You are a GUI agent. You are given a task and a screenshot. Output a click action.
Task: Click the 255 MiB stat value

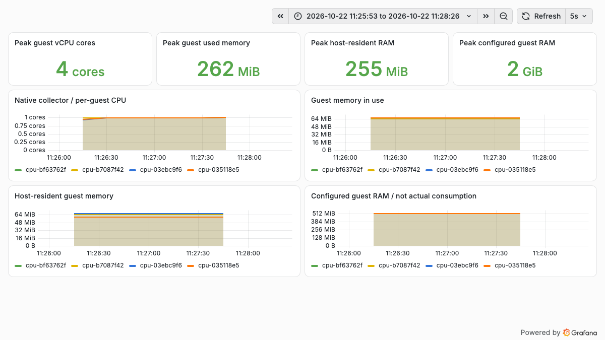click(x=377, y=69)
